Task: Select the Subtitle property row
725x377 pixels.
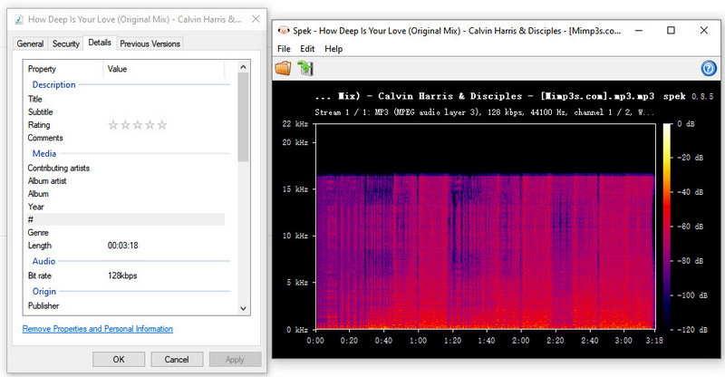Action: click(x=126, y=112)
